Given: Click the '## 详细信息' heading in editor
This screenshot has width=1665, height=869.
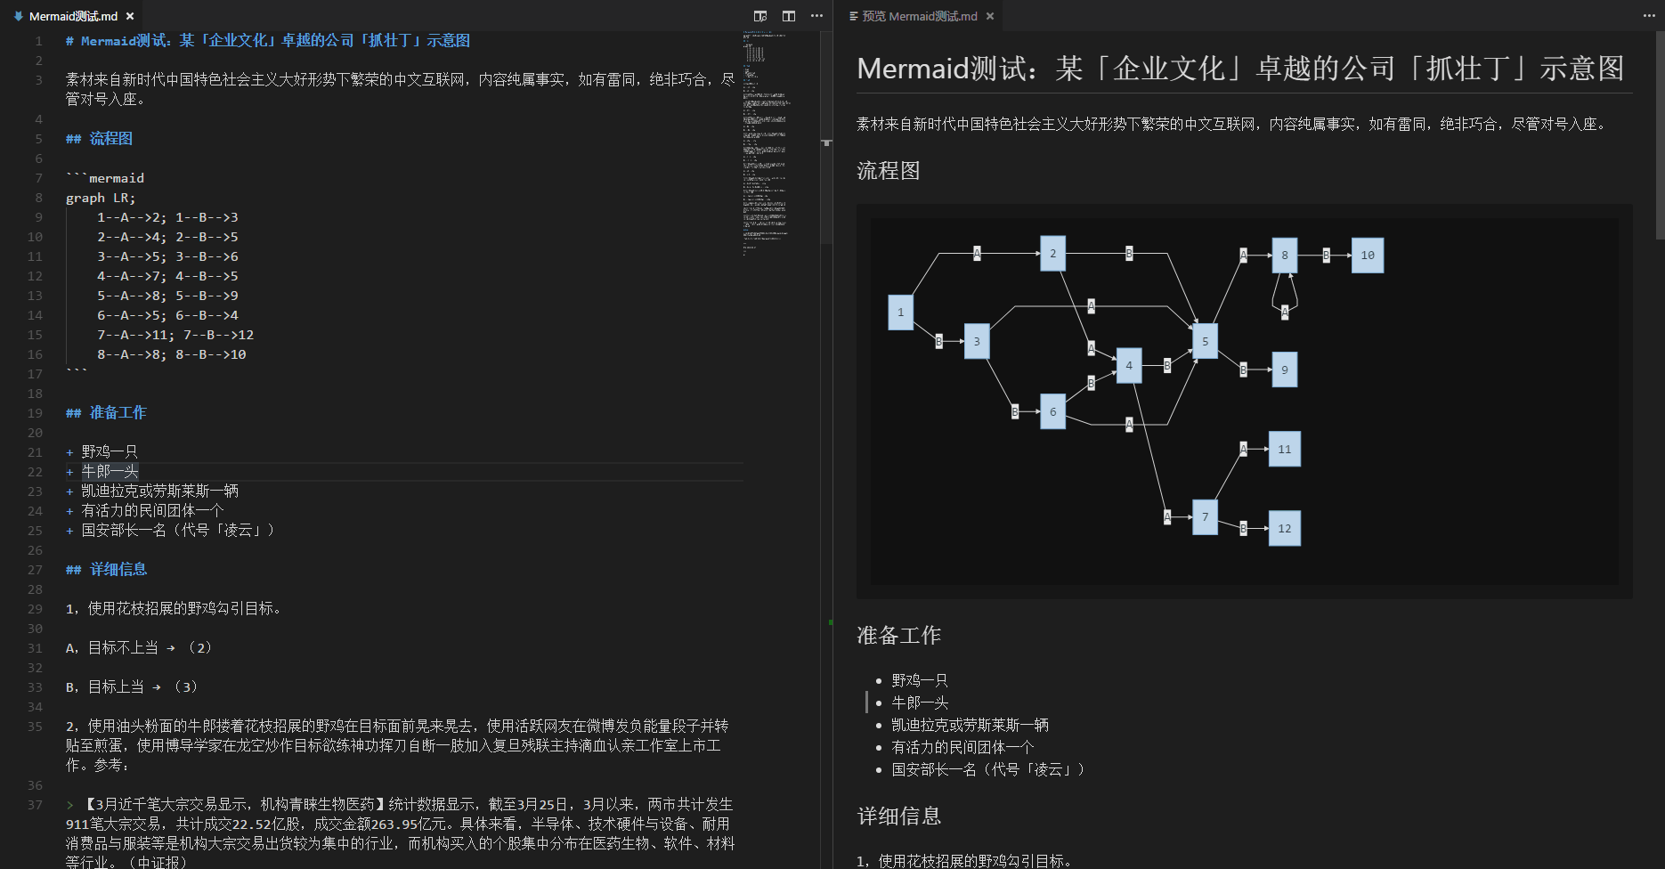Looking at the screenshot, I should click(106, 570).
